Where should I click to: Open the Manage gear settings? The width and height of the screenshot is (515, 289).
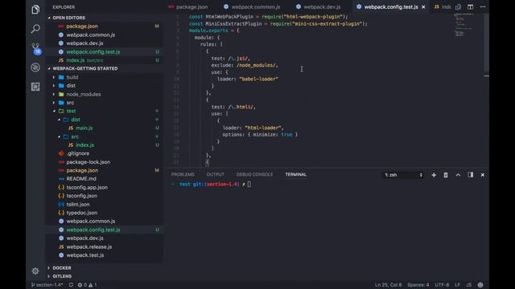[35, 271]
